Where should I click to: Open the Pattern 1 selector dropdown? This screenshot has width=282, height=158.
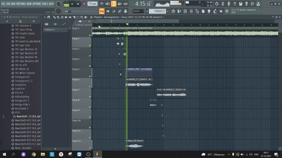(x=157, y=11)
